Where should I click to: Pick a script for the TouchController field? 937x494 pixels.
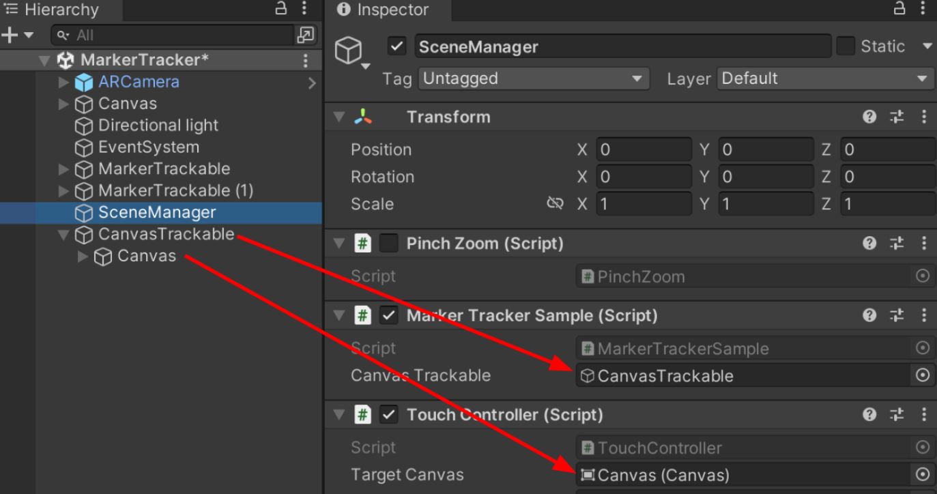pos(923,448)
